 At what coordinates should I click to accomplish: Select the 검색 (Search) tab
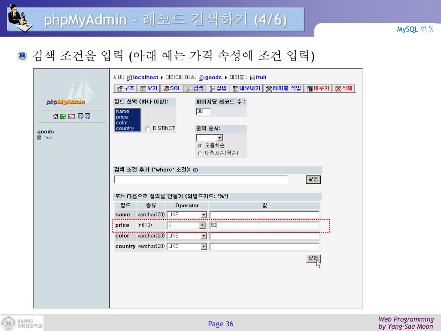pyautogui.click(x=195, y=88)
